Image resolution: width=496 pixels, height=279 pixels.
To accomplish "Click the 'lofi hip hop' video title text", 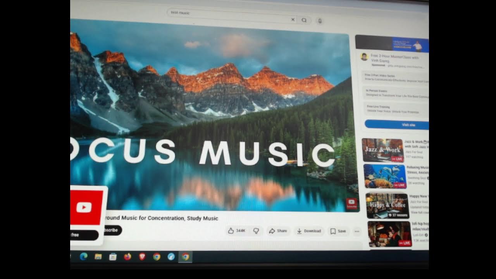I will (420, 226).
